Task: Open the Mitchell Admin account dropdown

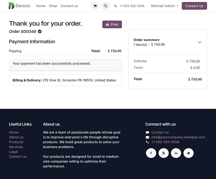Action: click(164, 6)
